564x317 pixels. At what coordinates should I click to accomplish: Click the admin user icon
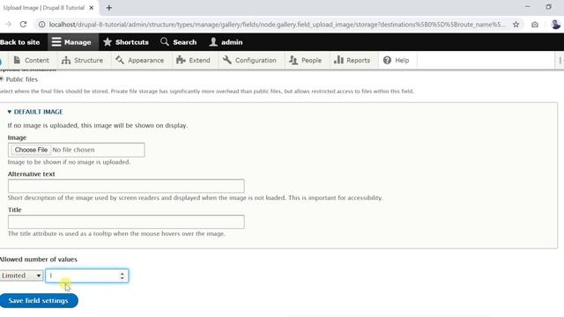pos(213,42)
